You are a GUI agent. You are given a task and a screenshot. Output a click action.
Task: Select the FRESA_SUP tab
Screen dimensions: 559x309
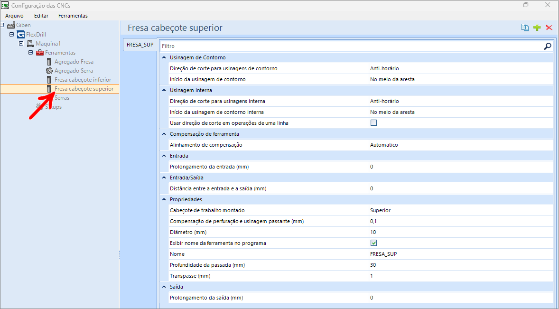coord(140,45)
